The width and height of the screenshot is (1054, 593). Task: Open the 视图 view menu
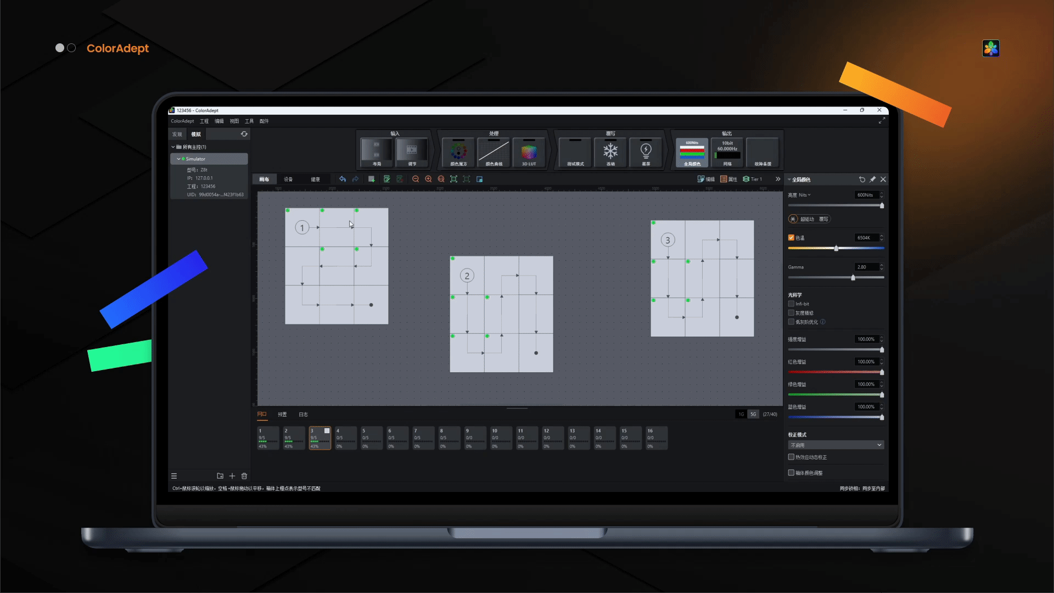pos(234,121)
